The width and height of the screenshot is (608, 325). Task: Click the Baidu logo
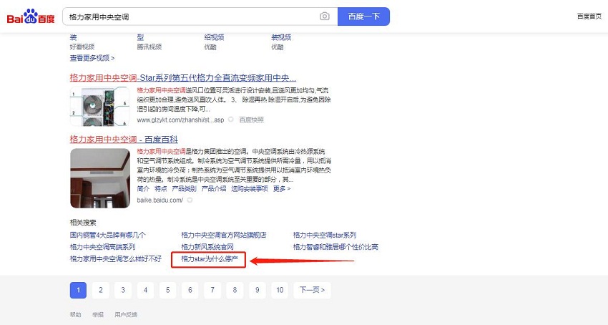click(31, 16)
